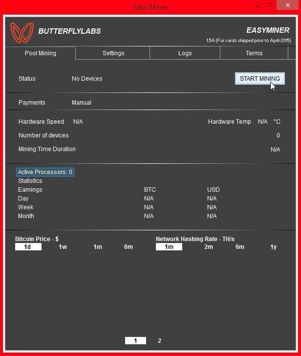Click the Butterfly Labs logo icon
Viewport: 301px width, 356px height.
22,32
